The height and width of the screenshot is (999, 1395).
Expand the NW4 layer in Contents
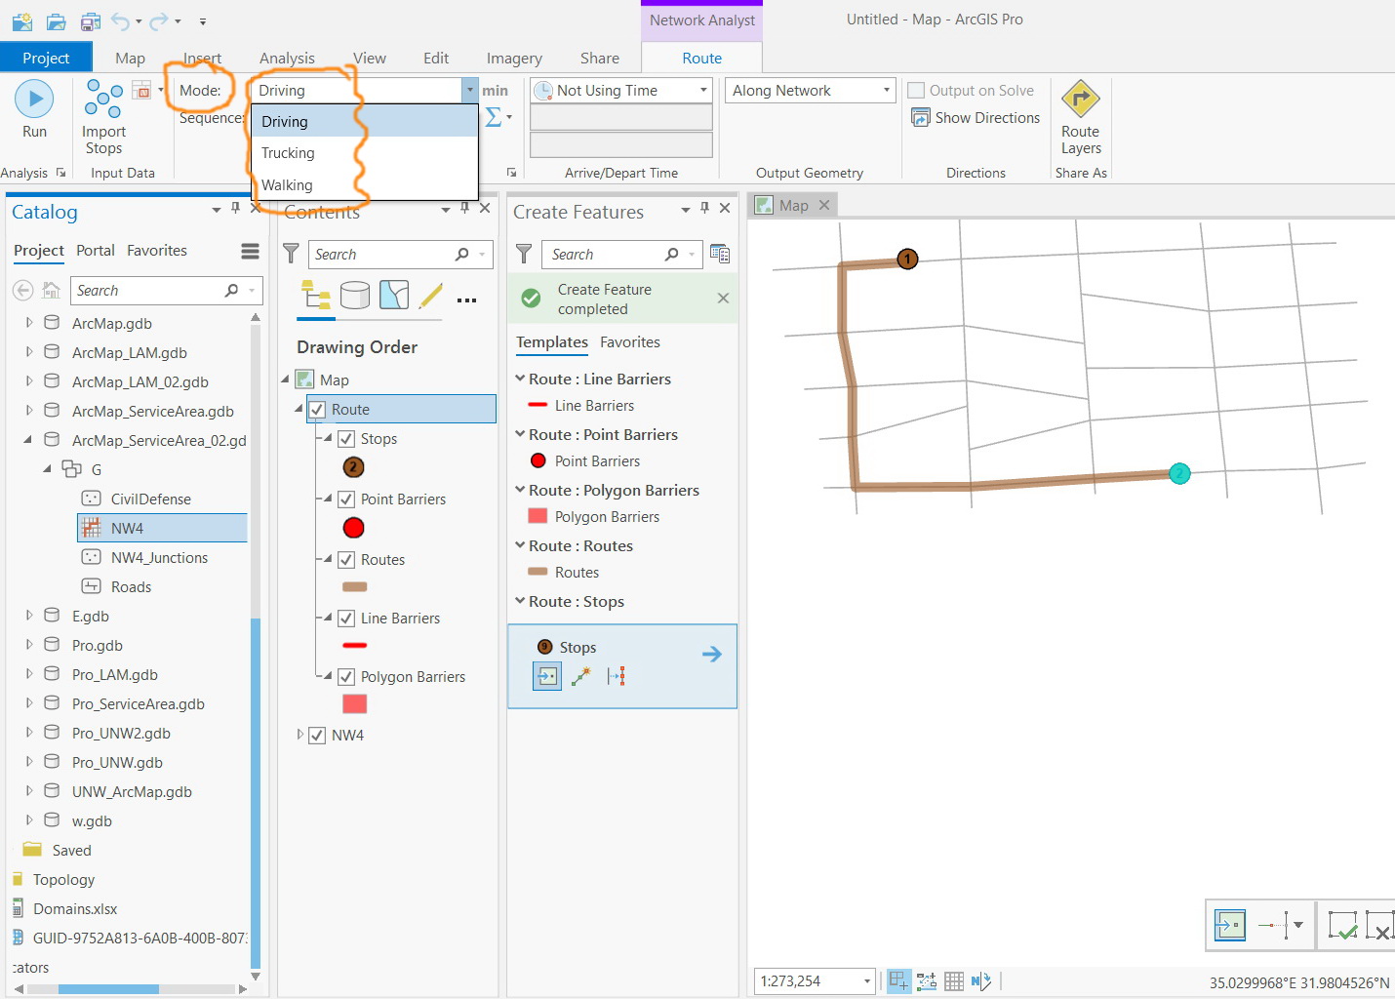click(299, 735)
